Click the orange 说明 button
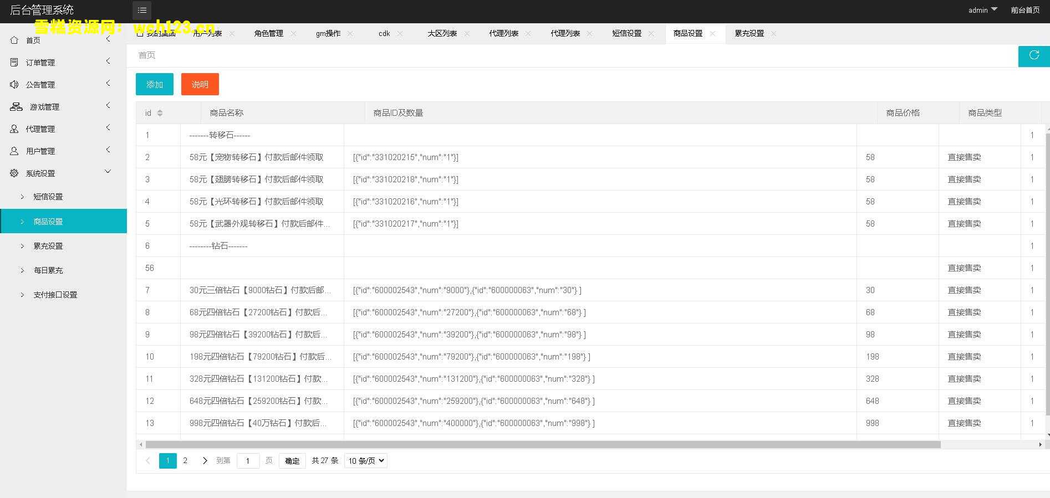The height and width of the screenshot is (498, 1050). pos(200,84)
